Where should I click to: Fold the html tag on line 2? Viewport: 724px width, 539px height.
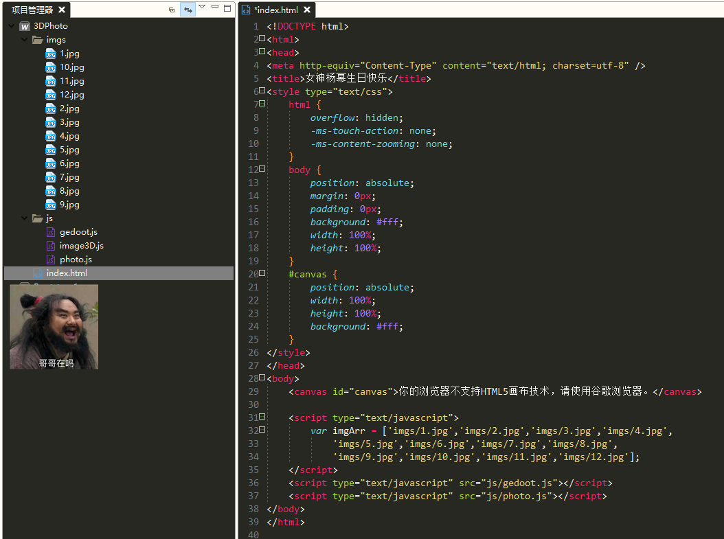(x=262, y=38)
